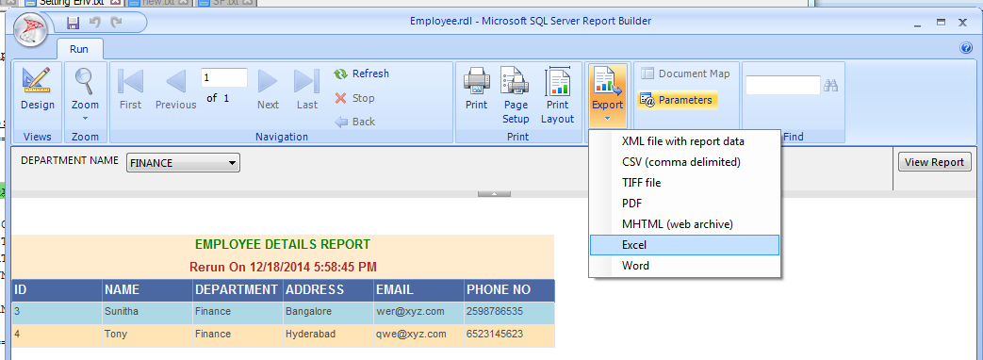Stop report rendering
This screenshot has height=360, width=983.
pos(354,98)
